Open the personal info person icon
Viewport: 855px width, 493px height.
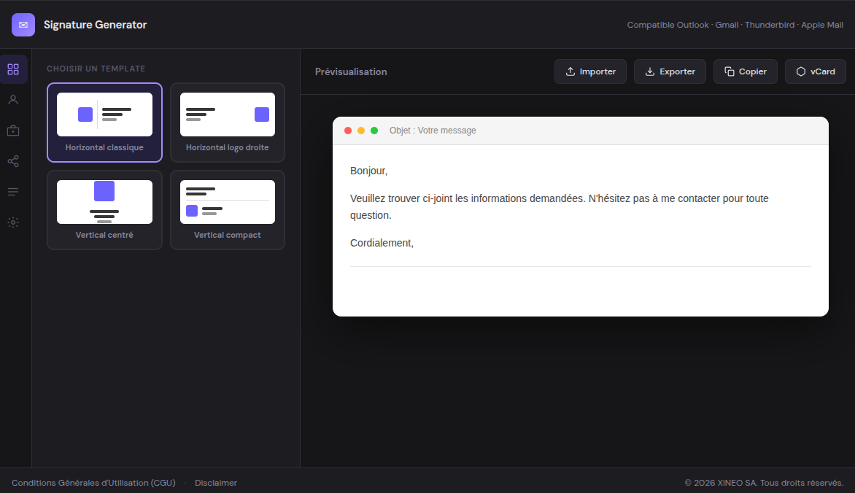click(13, 100)
